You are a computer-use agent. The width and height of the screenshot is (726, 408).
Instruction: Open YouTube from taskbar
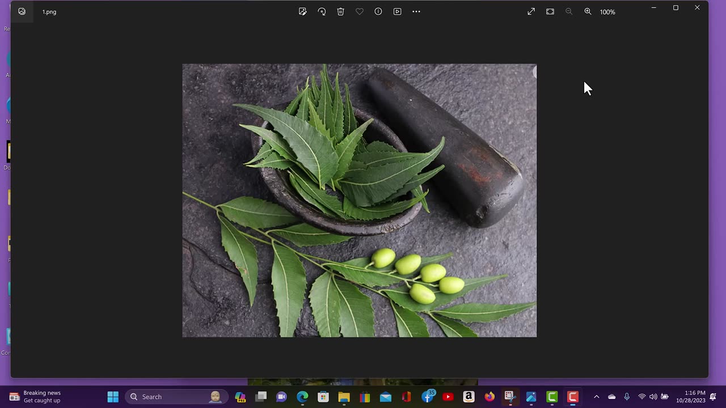(x=448, y=397)
